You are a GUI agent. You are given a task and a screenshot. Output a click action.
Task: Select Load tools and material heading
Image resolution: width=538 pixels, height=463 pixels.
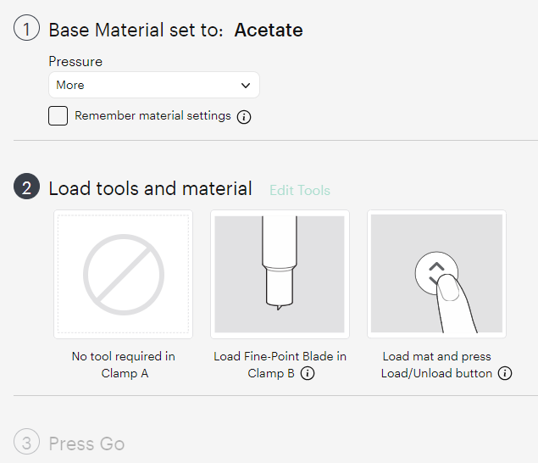150,188
